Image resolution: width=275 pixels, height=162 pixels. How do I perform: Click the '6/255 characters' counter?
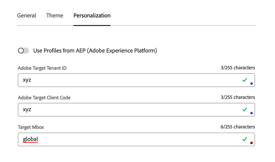(236, 127)
